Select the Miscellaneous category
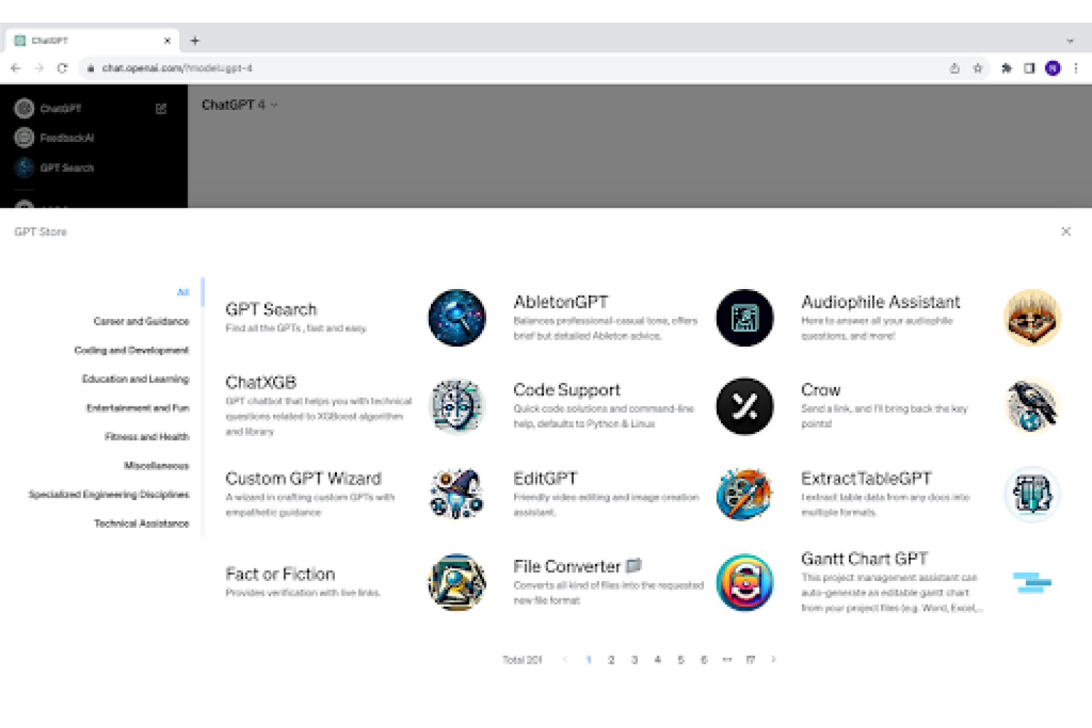This screenshot has height=728, width=1092. pos(157,465)
